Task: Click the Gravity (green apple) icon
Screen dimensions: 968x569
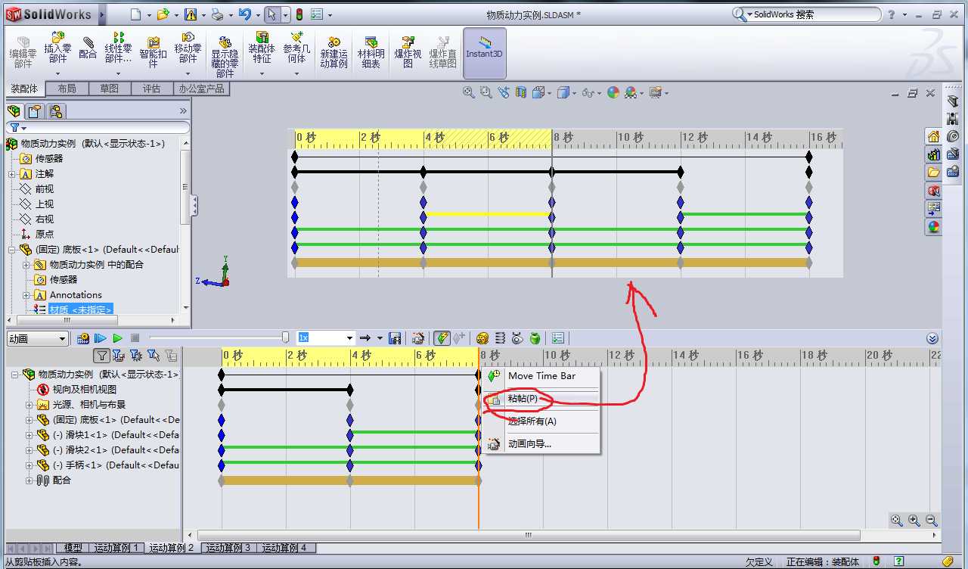Action: click(535, 338)
